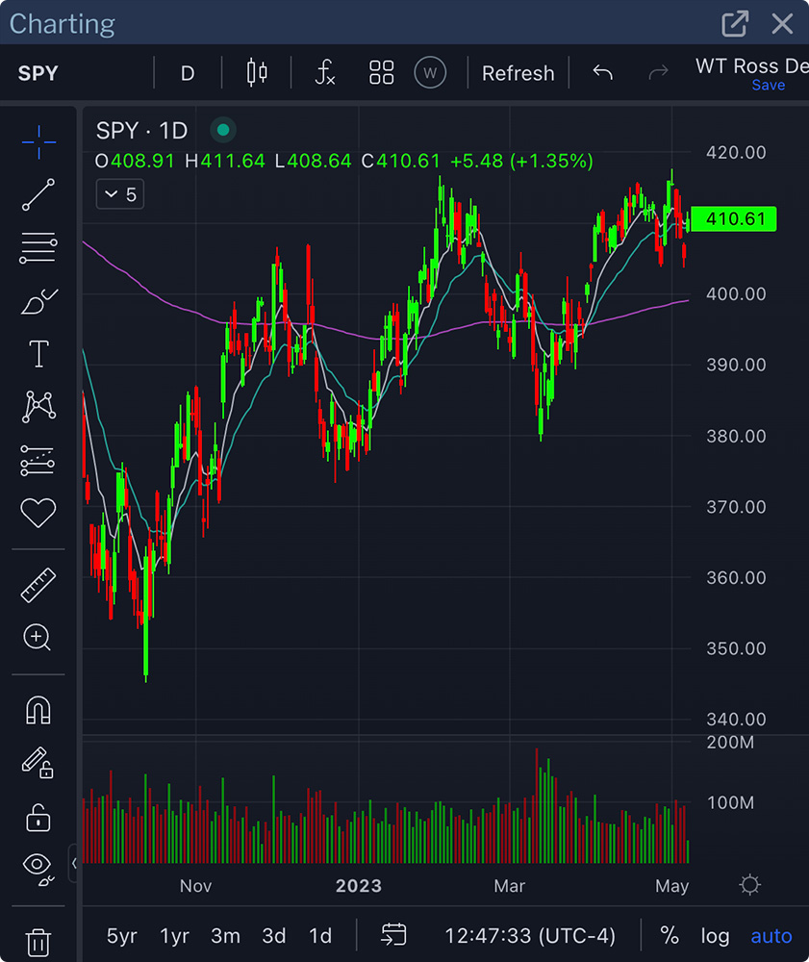Click the 2023 label on time axis
The width and height of the screenshot is (809, 962).
[359, 886]
